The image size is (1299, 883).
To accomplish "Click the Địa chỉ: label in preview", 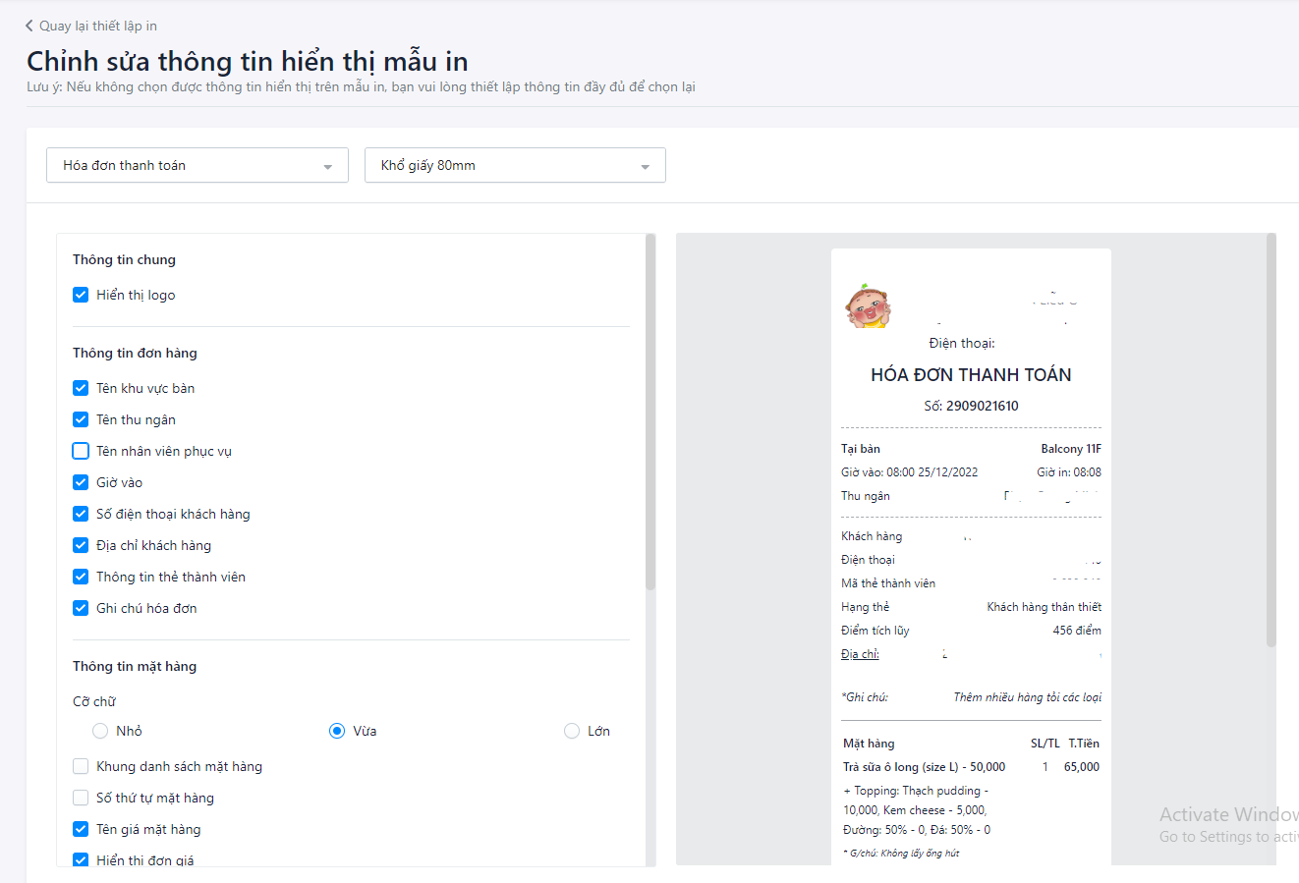I will coord(860,654).
